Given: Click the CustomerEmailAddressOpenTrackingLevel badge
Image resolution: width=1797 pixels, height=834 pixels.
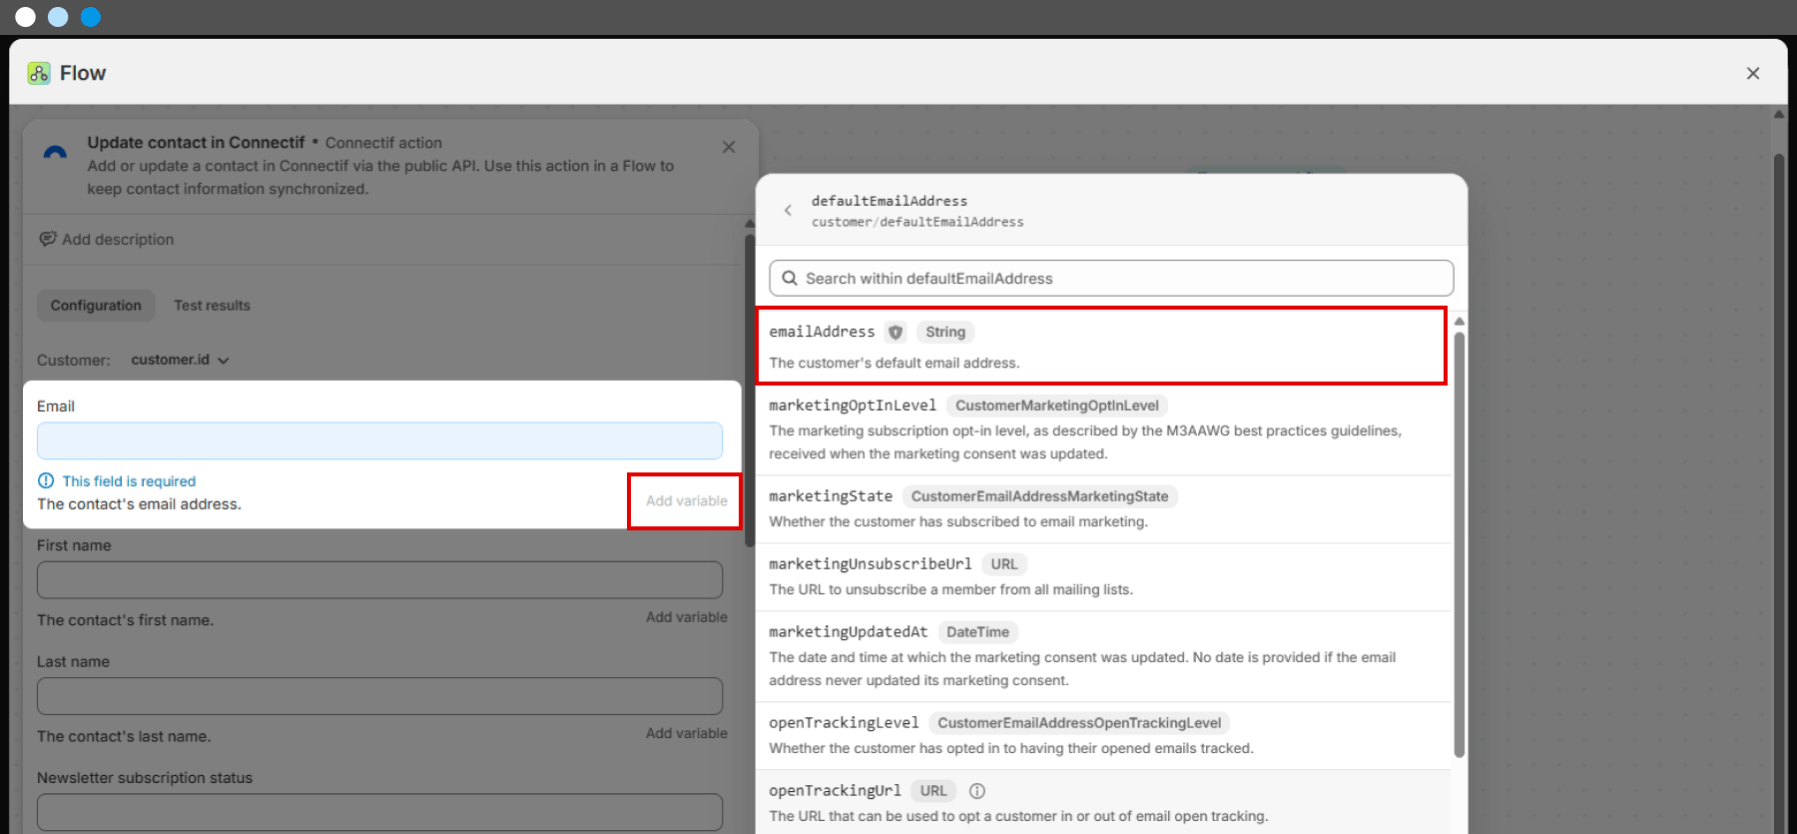Looking at the screenshot, I should coord(1079,723).
